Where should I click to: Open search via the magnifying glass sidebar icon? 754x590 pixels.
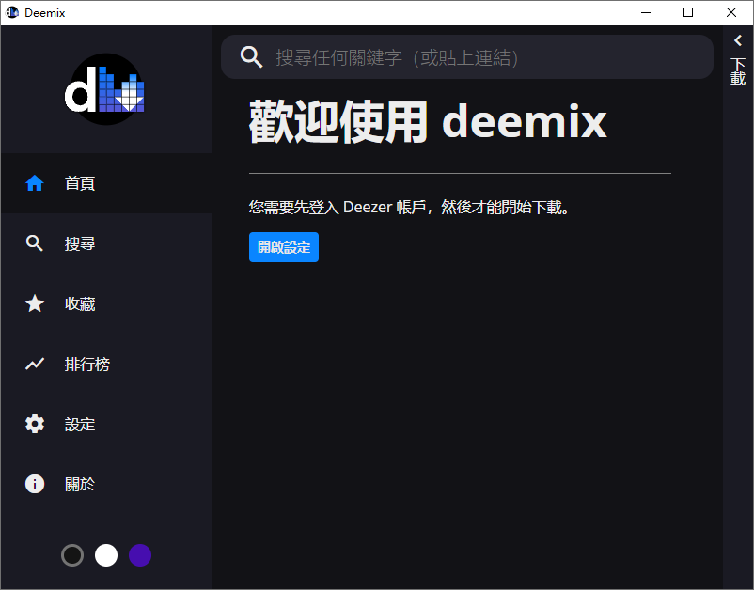tap(35, 243)
